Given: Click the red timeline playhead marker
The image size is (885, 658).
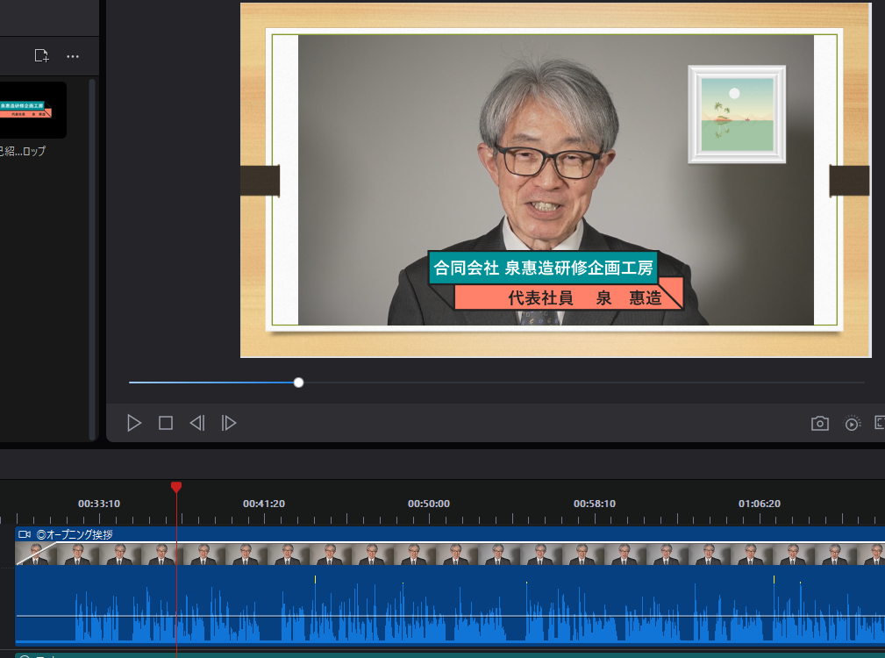Looking at the screenshot, I should pos(176,487).
